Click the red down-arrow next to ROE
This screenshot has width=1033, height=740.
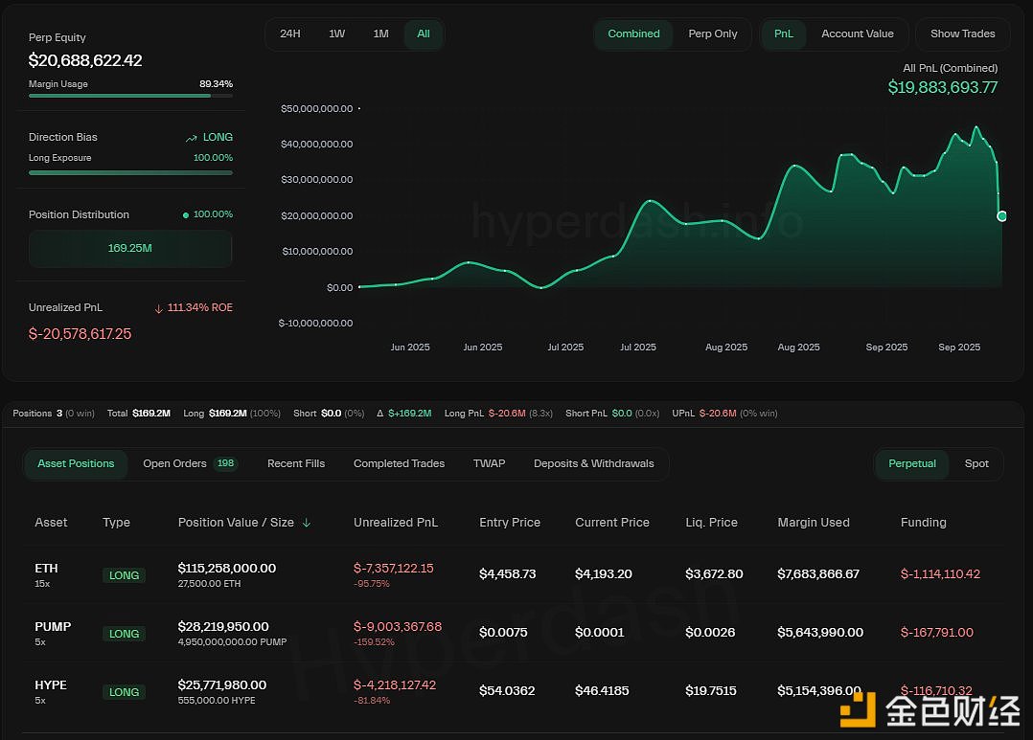pos(159,308)
